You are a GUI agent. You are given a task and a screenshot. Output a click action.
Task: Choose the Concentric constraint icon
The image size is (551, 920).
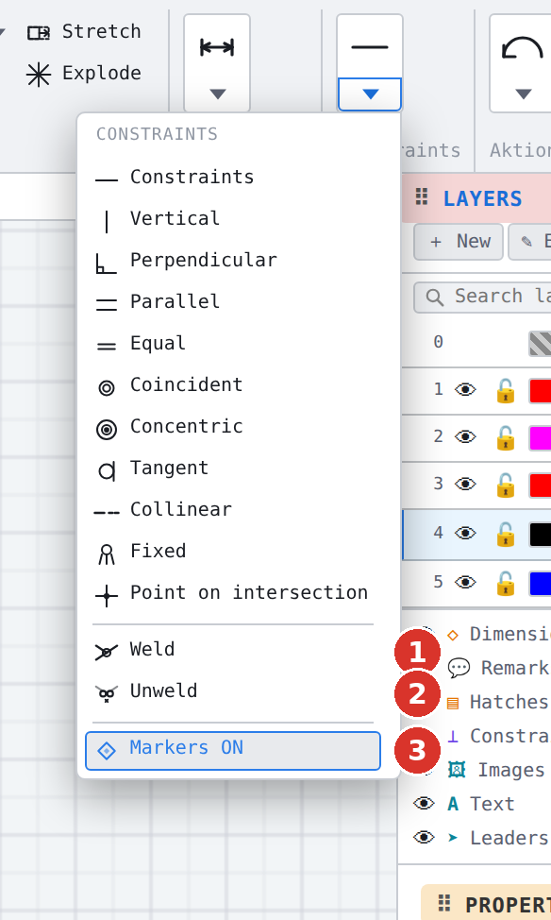coord(106,430)
